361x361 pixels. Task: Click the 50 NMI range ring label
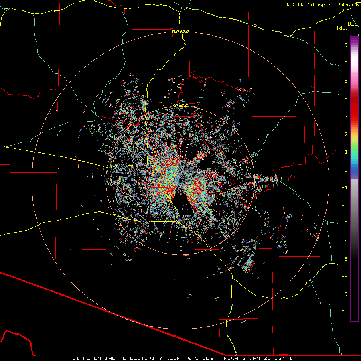(180, 106)
